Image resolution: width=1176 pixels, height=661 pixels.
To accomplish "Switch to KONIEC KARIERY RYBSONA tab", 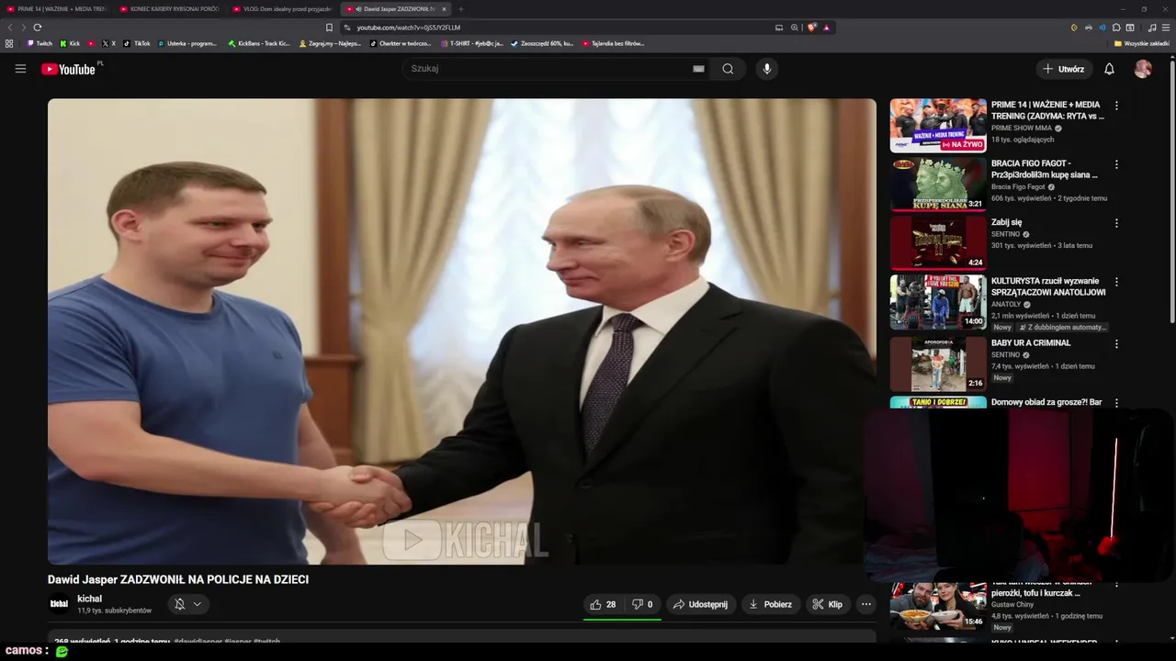I will (171, 9).
